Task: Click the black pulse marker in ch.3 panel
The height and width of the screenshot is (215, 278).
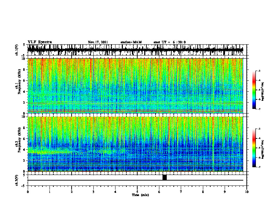Action: pyautogui.click(x=165, y=177)
